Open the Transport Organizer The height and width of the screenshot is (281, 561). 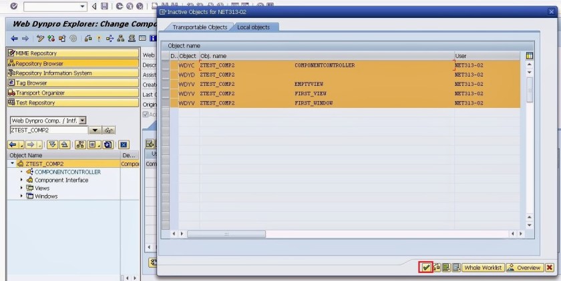tap(73, 93)
